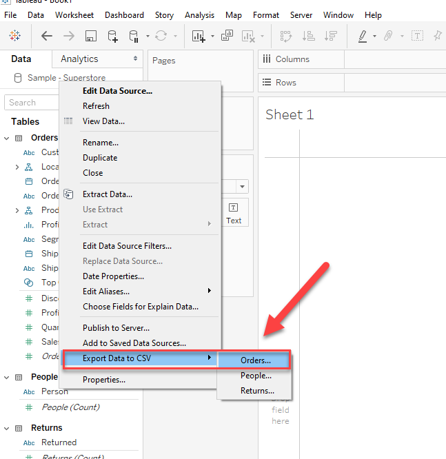Image resolution: width=446 pixels, height=459 pixels.
Task: Open the Analysis menu
Action: 199,15
